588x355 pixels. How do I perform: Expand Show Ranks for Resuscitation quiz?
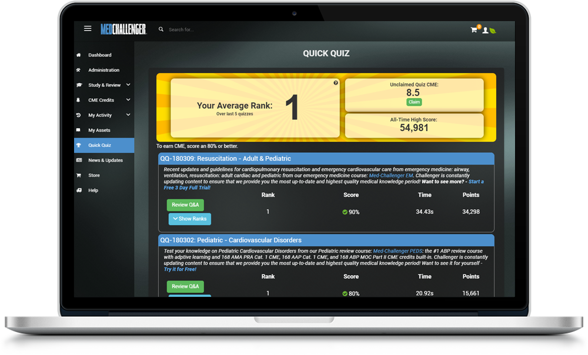(190, 219)
